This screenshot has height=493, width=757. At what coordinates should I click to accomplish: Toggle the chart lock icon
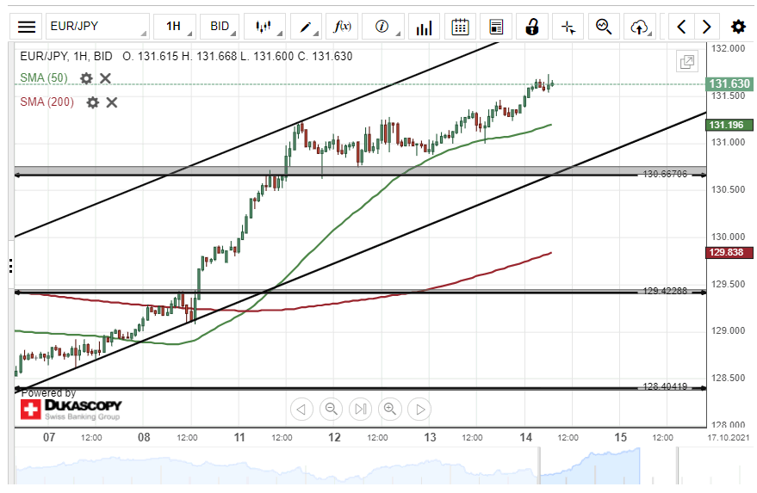point(532,27)
